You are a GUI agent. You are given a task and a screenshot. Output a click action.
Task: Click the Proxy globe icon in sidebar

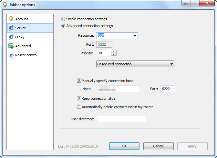pos(11,37)
